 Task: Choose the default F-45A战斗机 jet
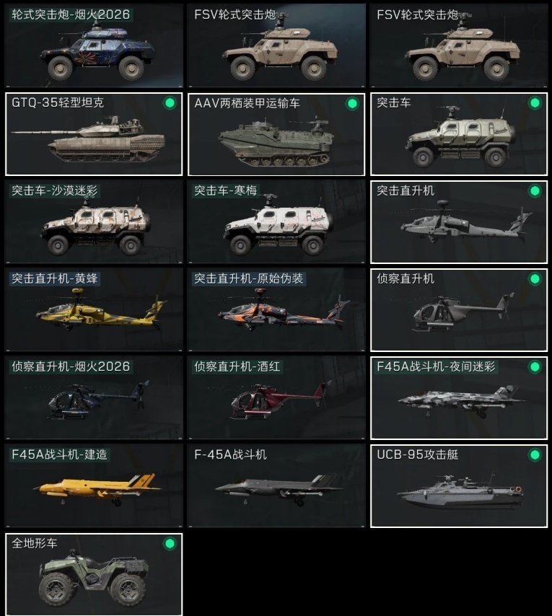[x=276, y=486]
